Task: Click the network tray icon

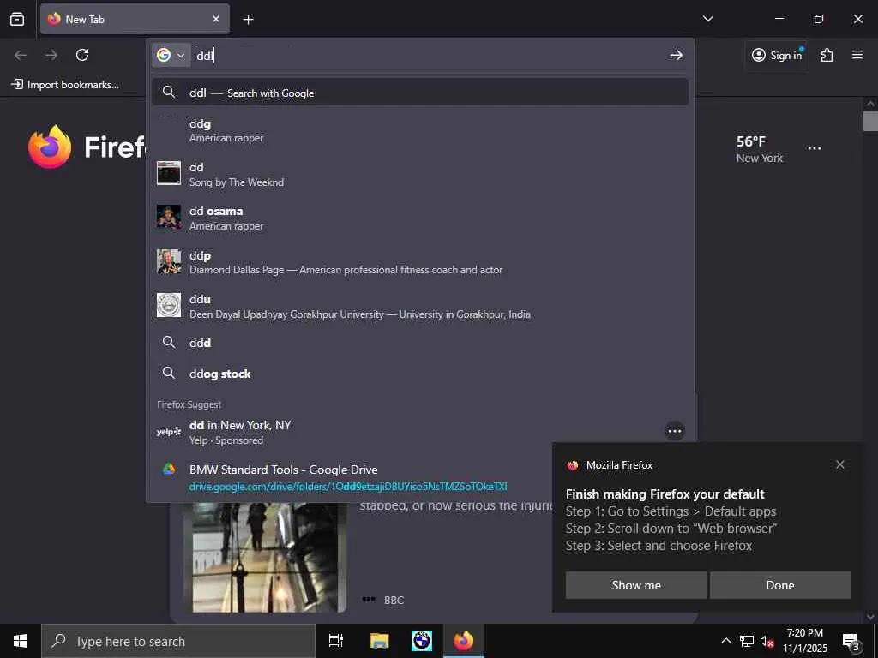Action: point(747,641)
